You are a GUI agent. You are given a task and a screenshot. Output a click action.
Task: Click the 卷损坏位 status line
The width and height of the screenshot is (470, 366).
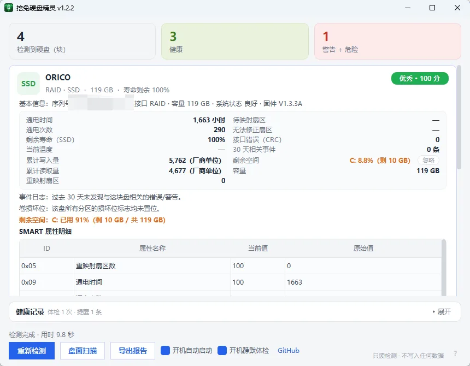click(x=91, y=209)
